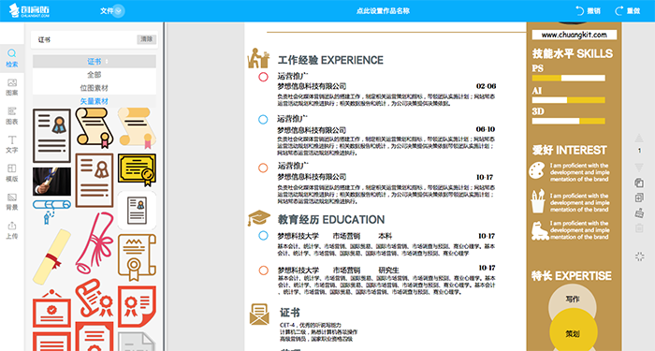Screen dimensions: 655x351
Task: Select the 特长 EXPERTISE heading
Action: pos(572,276)
